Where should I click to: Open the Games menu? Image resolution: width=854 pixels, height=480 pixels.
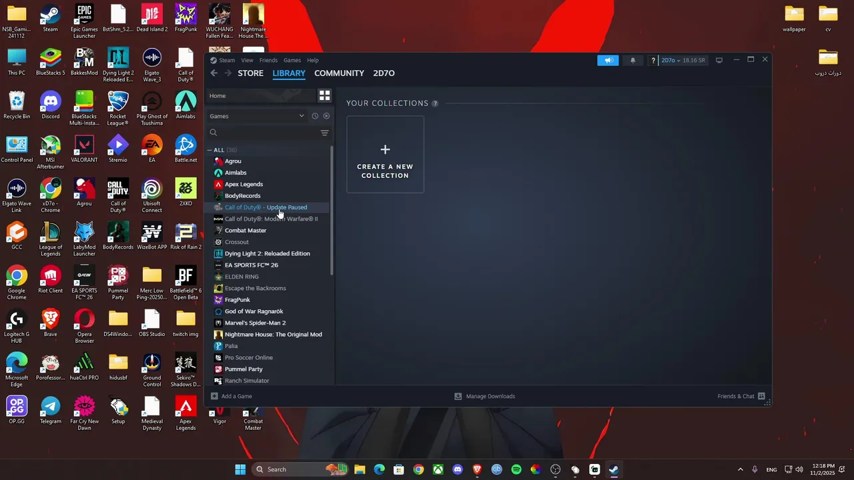click(292, 60)
